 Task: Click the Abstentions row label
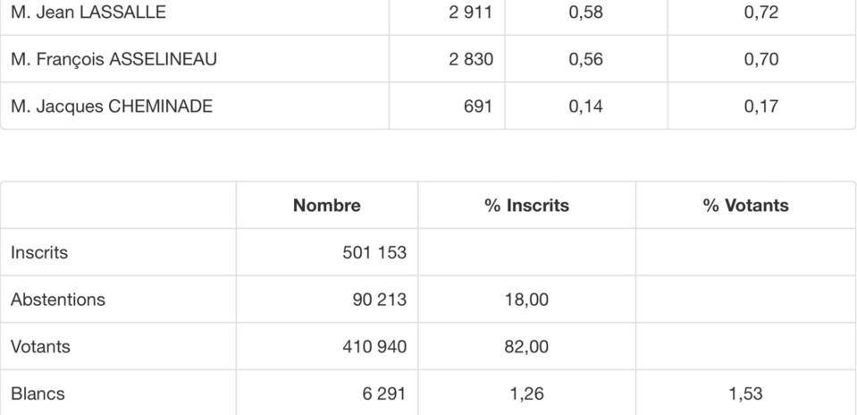click(x=58, y=300)
